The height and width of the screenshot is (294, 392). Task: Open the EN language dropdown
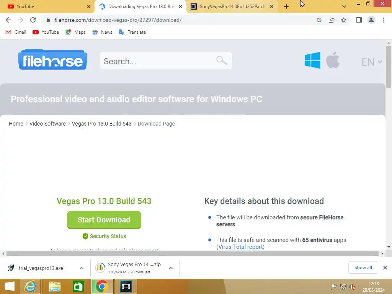(371, 62)
